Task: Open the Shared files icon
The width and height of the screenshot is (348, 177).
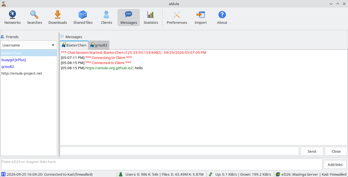Action: click(83, 14)
